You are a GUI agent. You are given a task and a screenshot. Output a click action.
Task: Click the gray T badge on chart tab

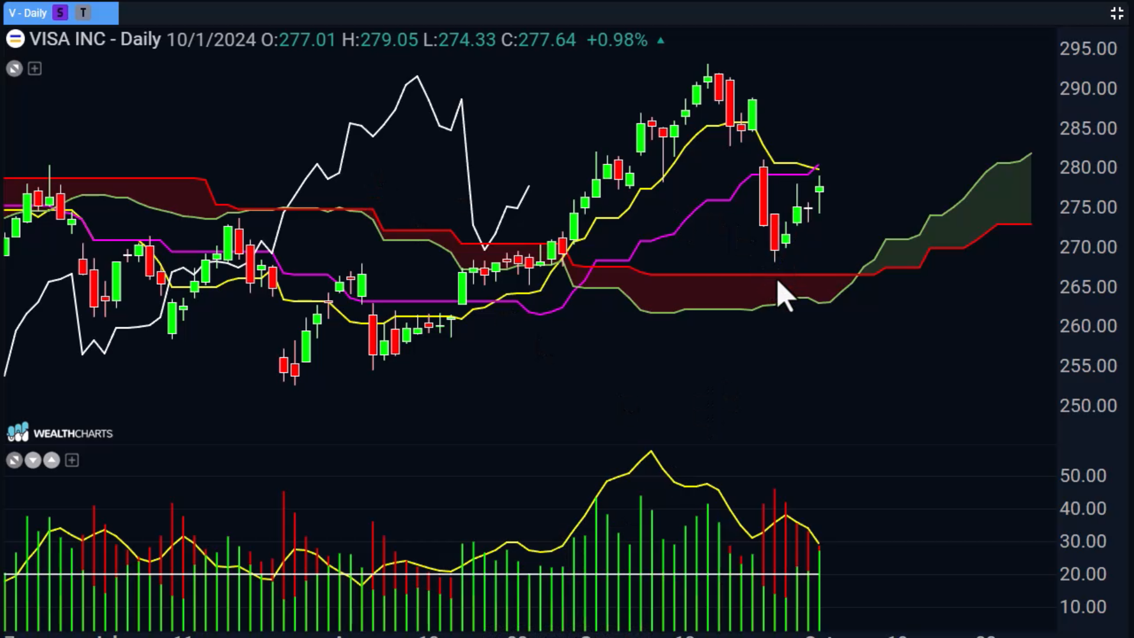point(83,12)
